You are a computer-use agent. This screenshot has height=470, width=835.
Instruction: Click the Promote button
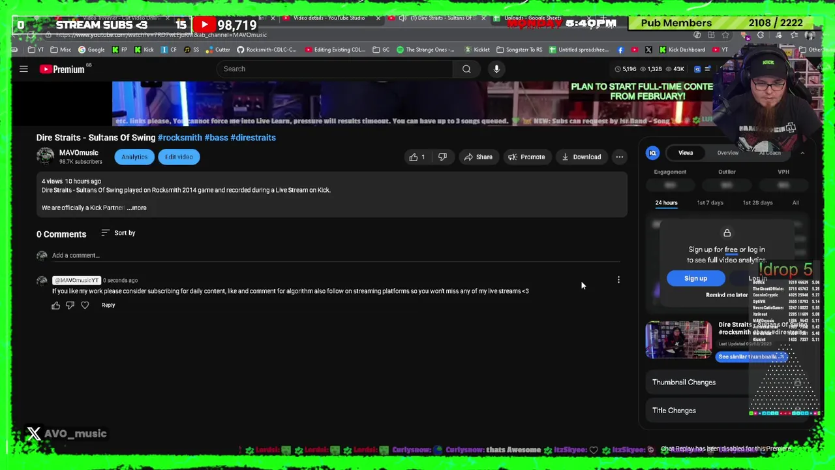[526, 157]
